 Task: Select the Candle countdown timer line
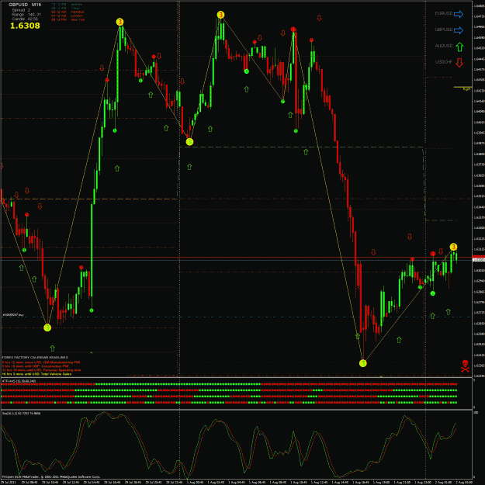tap(25, 19)
